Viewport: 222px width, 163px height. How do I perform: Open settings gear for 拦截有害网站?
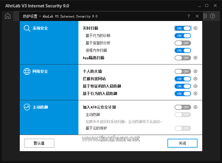pyautogui.click(x=195, y=79)
